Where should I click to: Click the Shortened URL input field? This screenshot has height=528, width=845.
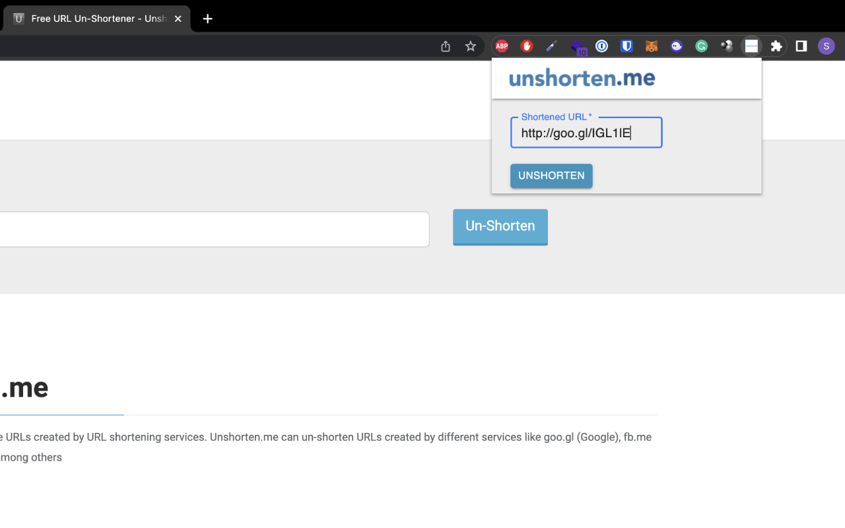(x=586, y=132)
